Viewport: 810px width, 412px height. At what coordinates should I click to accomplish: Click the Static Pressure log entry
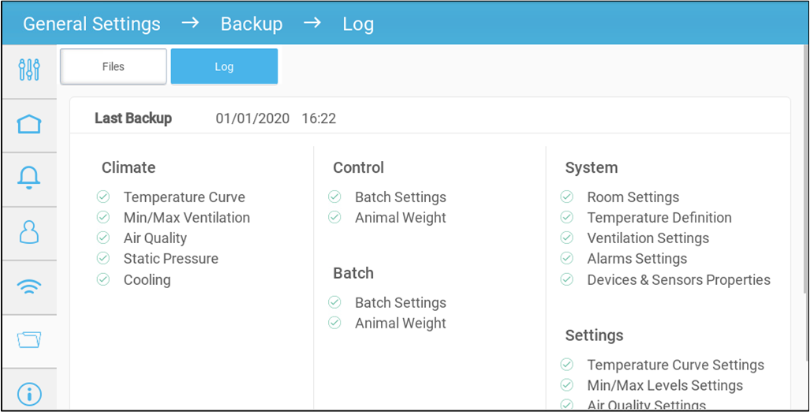(170, 259)
